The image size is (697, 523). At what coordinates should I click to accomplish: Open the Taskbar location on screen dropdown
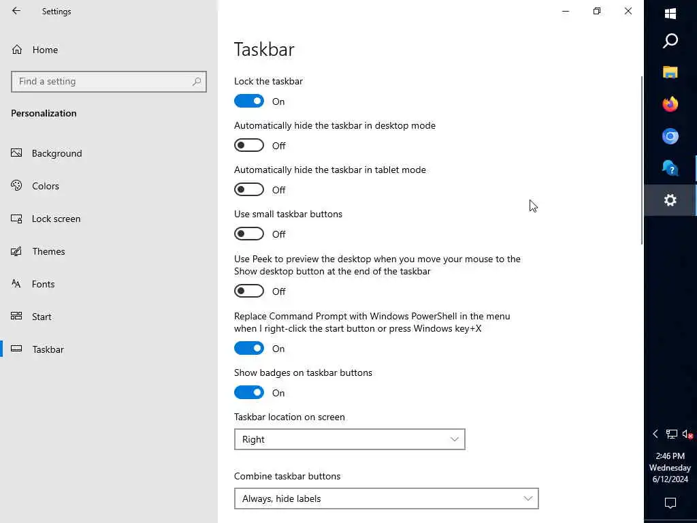349,439
